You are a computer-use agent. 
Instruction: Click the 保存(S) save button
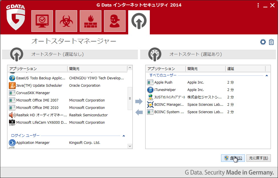(233, 158)
